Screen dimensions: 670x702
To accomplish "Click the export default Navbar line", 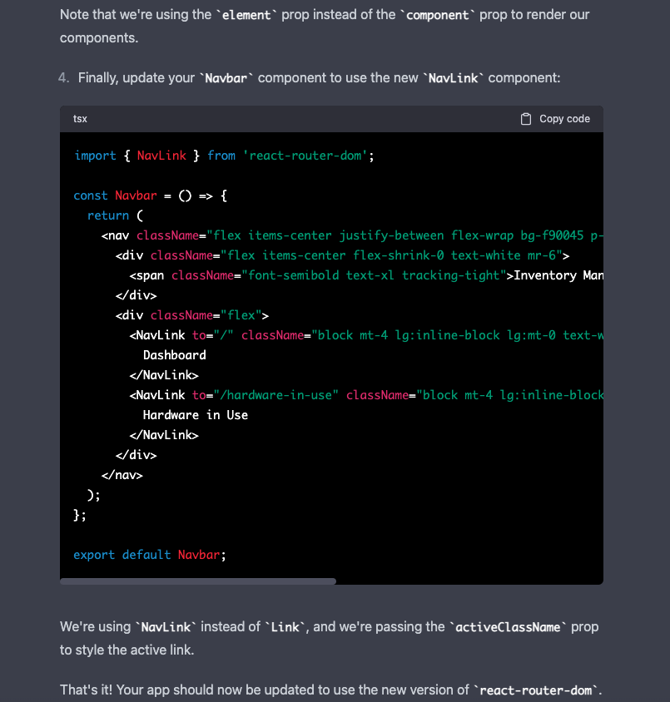I will (150, 555).
